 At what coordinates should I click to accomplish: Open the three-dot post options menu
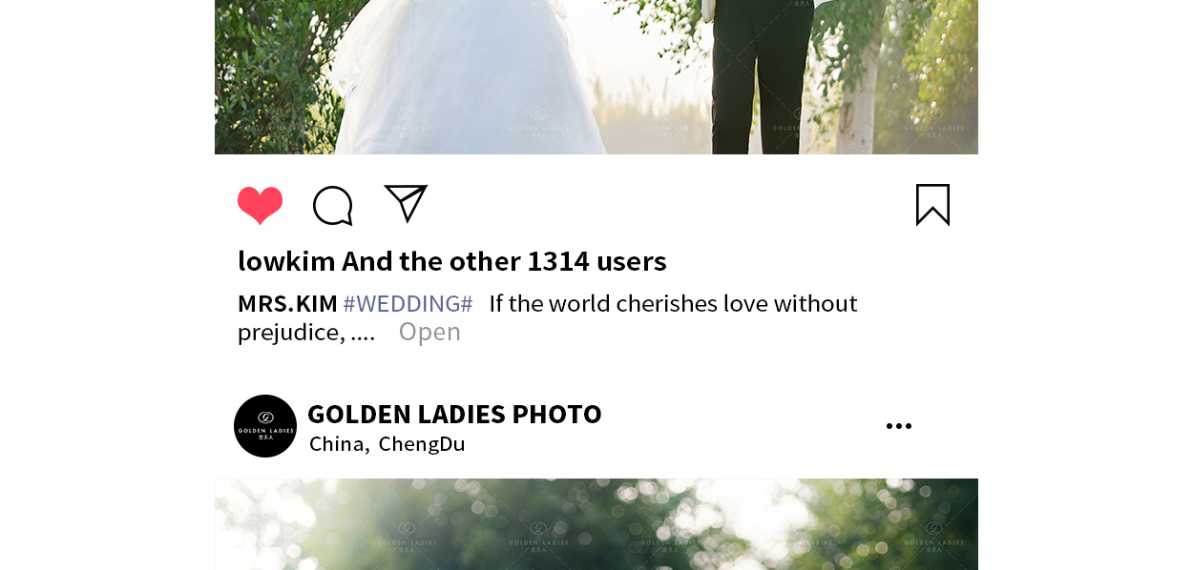click(898, 426)
